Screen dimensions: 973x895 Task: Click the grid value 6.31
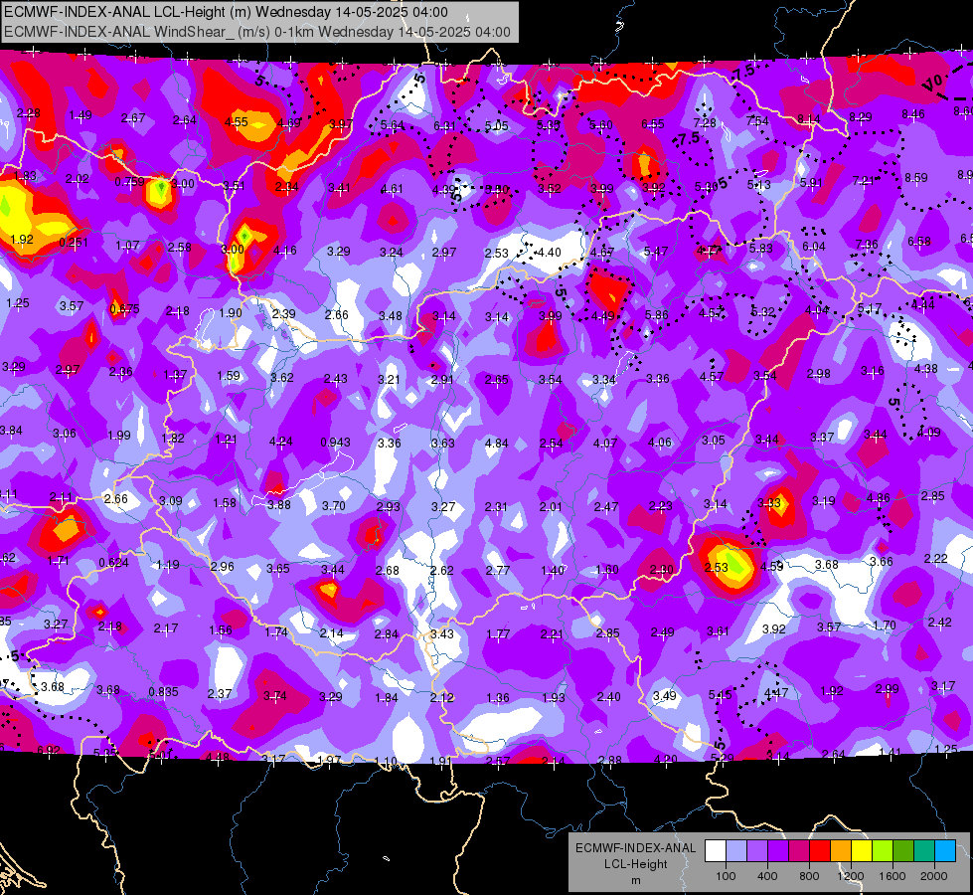click(444, 125)
